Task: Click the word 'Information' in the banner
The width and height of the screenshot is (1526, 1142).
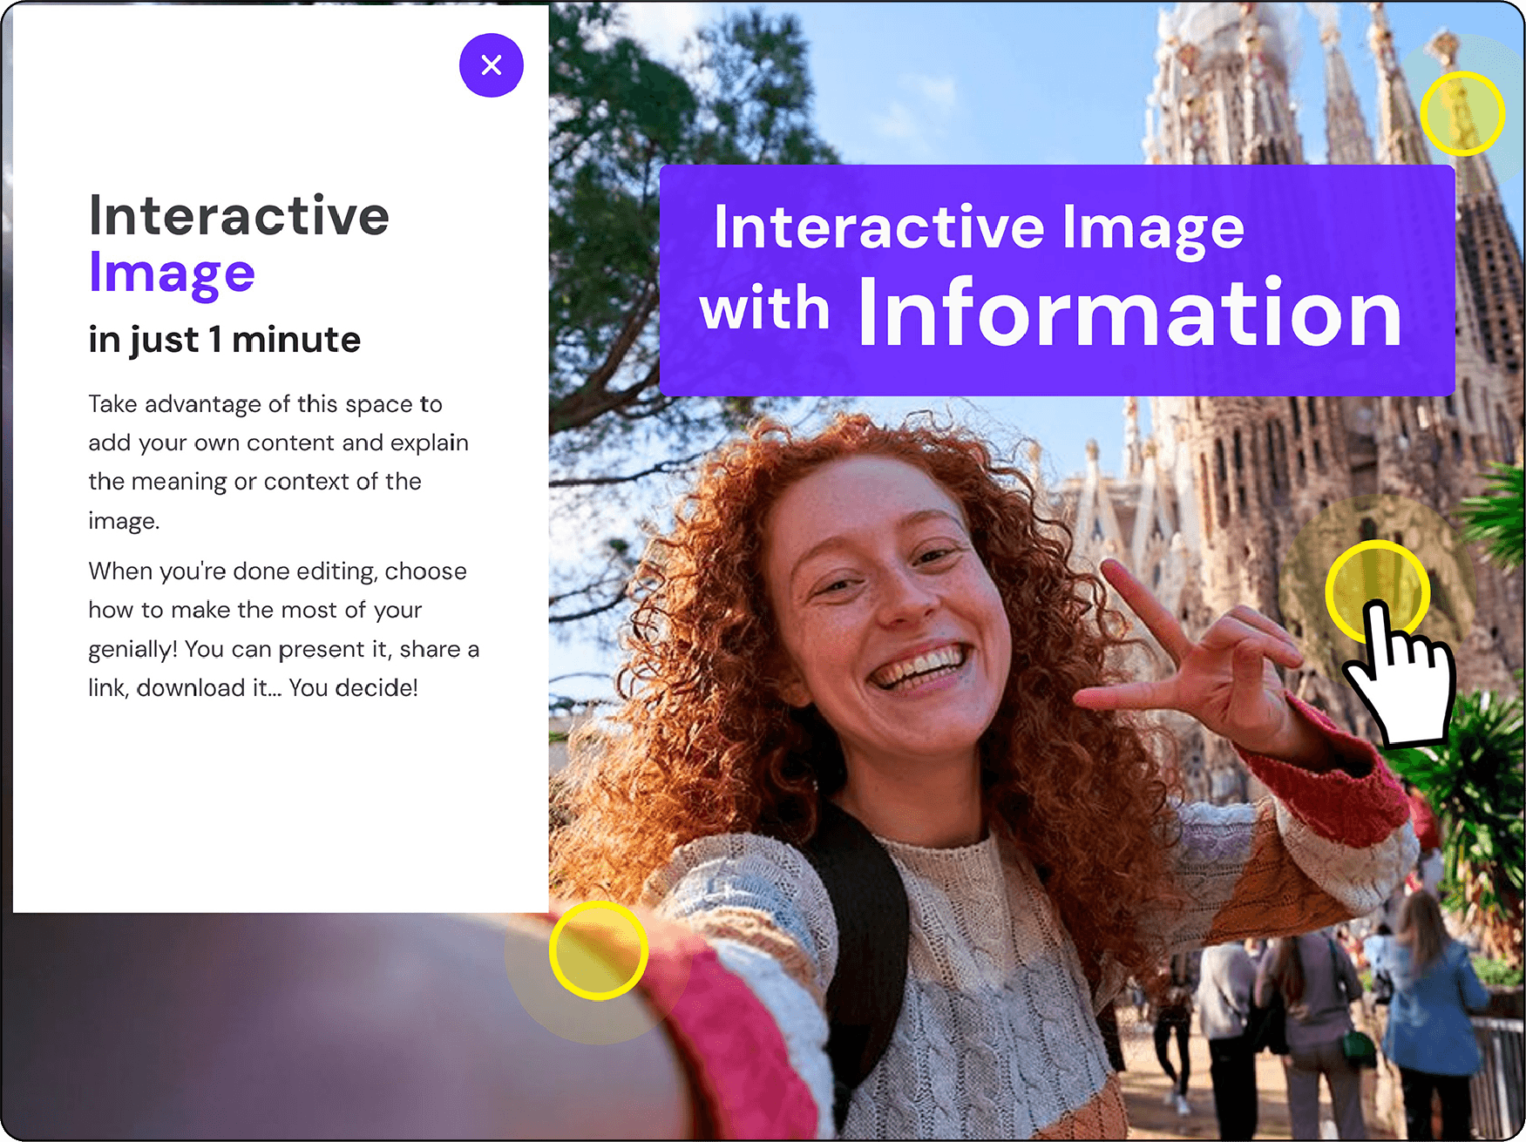Action: [x=1129, y=312]
